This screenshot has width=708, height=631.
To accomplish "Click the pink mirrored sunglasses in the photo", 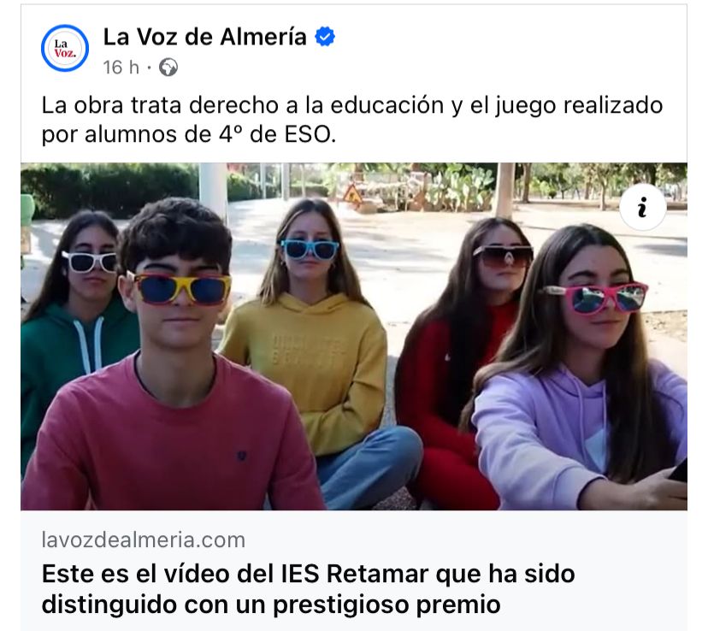I will click(597, 298).
